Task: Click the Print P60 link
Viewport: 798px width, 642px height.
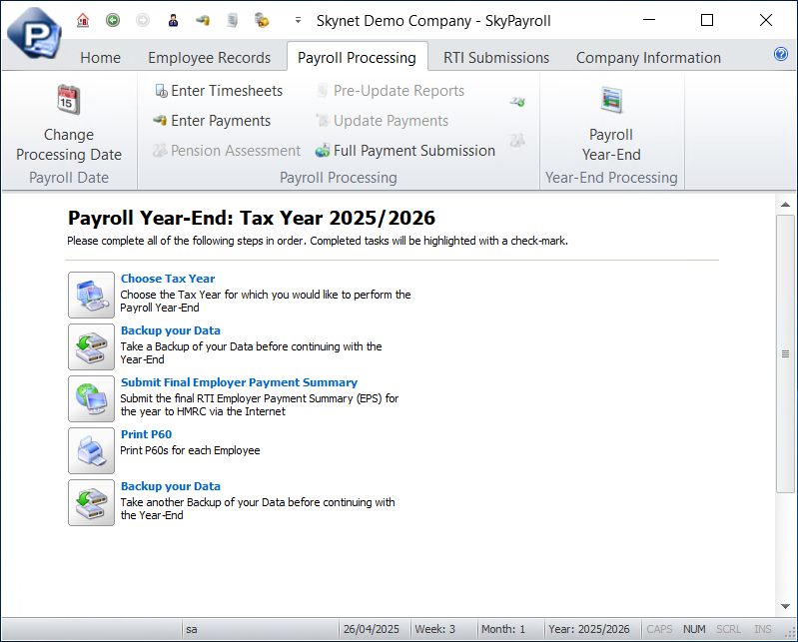Action: click(x=146, y=434)
